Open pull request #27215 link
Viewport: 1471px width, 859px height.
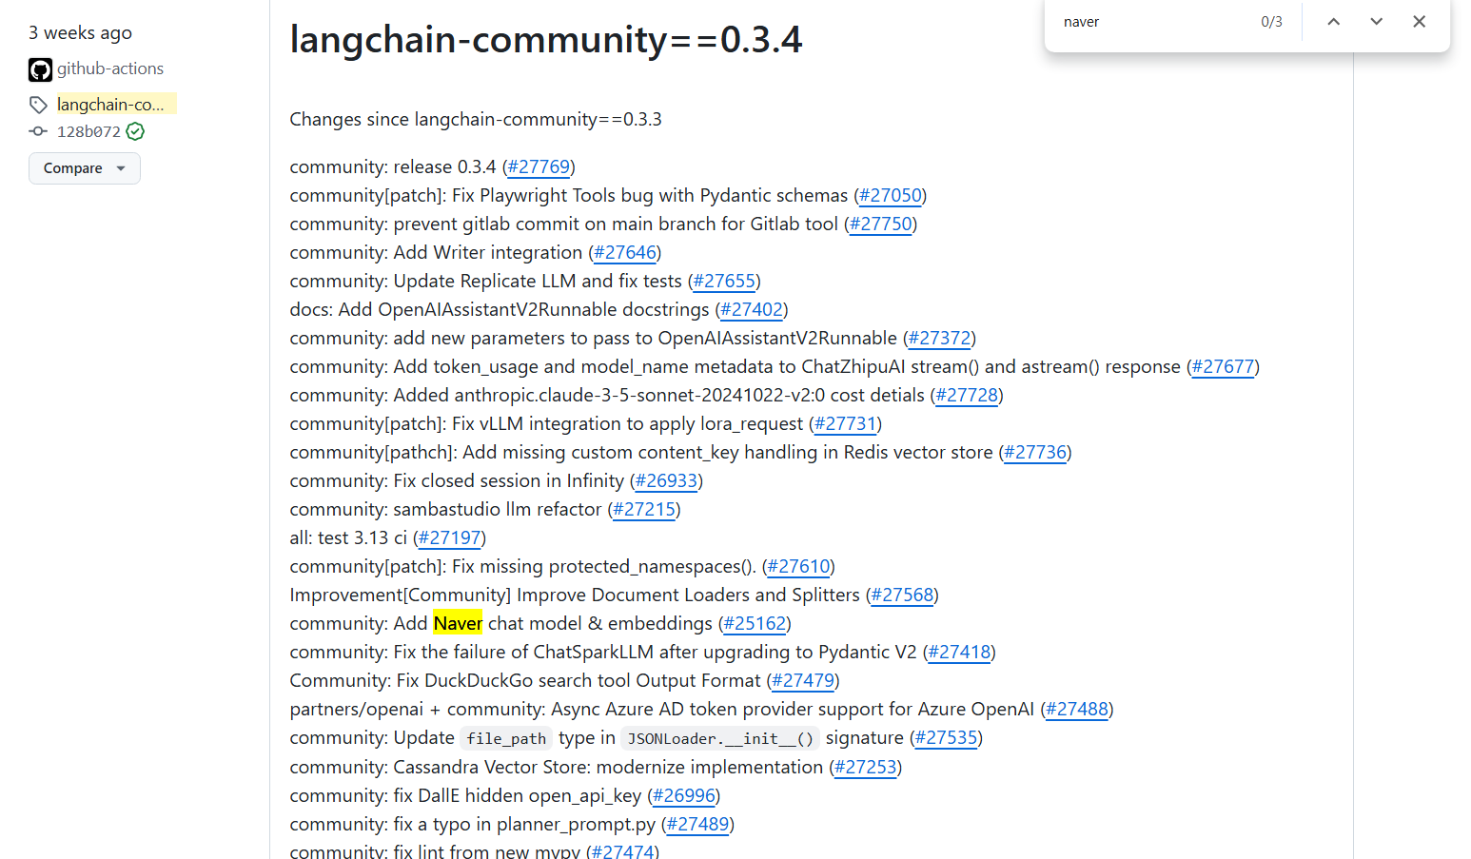click(644, 510)
